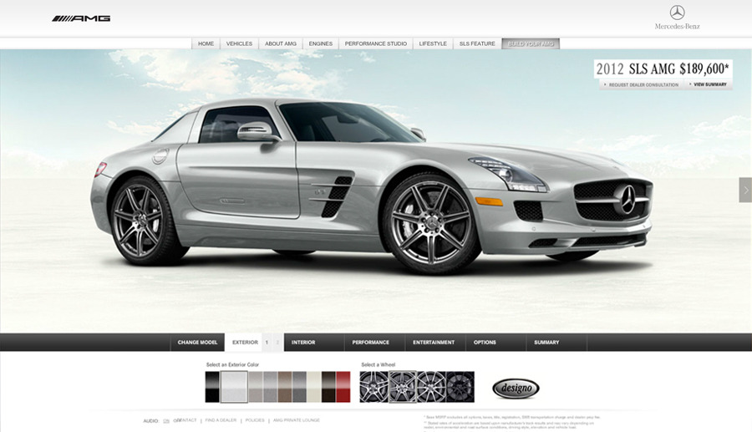Open the HOME menu item
752x432 pixels.
(x=206, y=43)
